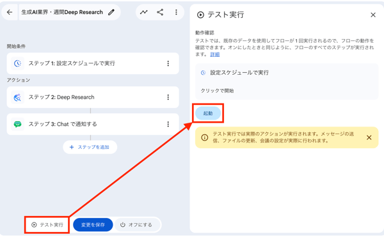Screen dimensions: 384x239
Task: Click the flow title 生成AI業界・週間Deep Research
Action: point(62,12)
